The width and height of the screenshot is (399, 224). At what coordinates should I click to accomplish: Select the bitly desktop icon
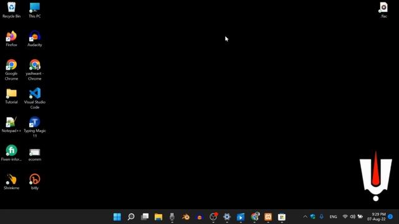pos(35,182)
